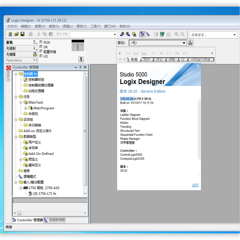The height and width of the screenshot is (240, 240).
Task: Expand the MainProgram tree node
Action: click(26, 108)
